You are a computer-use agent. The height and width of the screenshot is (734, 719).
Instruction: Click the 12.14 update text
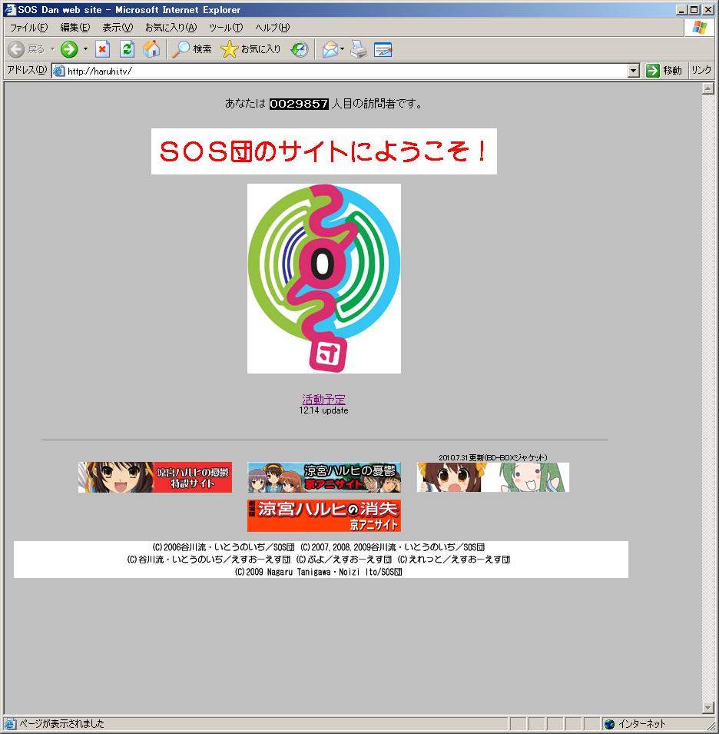click(x=323, y=410)
